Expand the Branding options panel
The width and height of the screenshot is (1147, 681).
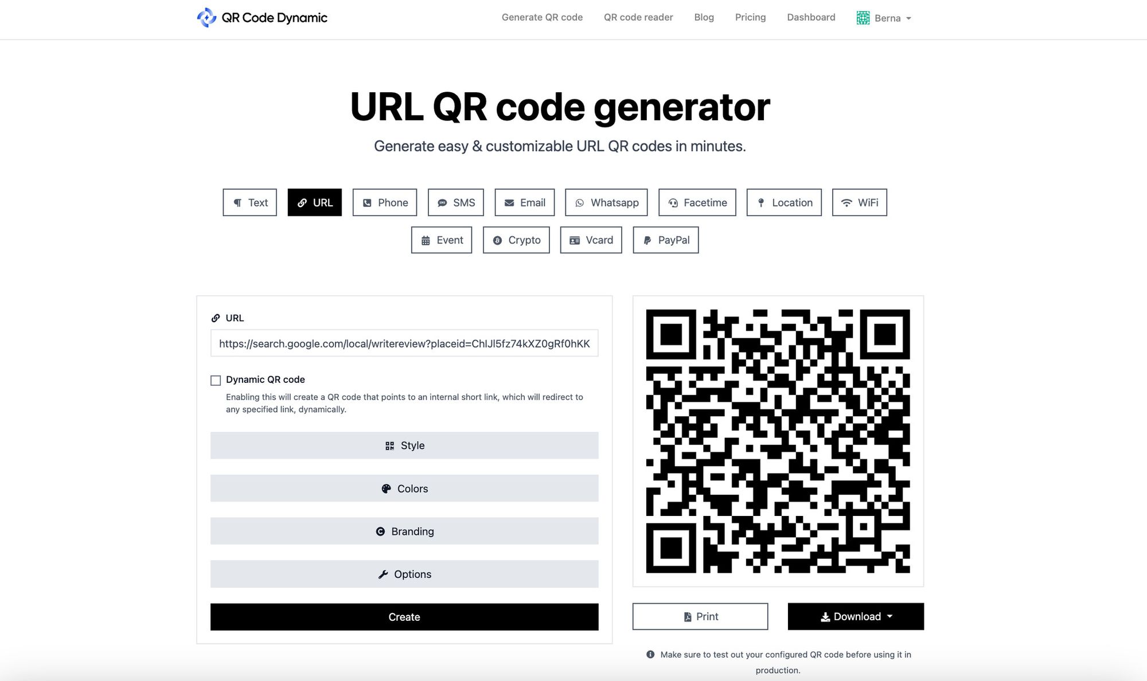[x=404, y=531]
